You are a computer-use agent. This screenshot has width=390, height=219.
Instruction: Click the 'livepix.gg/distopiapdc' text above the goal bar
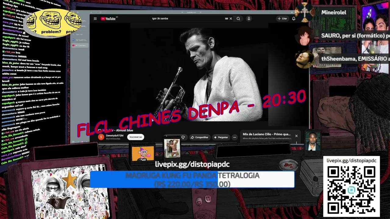192,165
